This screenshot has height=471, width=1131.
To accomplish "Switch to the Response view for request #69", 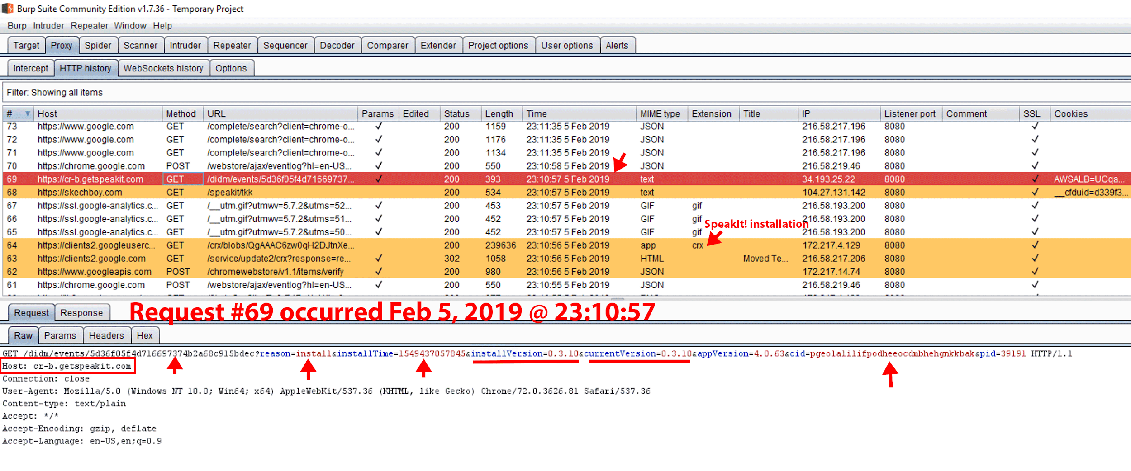I will point(82,312).
